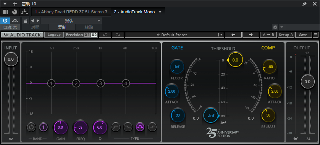
Task: Click the 对照 compare button
Action: [35, 27]
